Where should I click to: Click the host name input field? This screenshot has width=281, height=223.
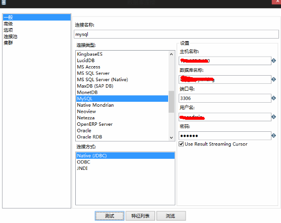point(225,61)
